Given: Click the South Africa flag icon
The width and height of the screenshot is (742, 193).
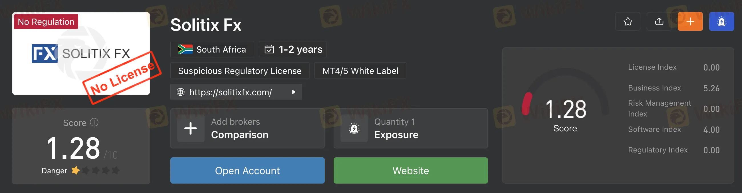Looking at the screenshot, I should click(x=185, y=49).
